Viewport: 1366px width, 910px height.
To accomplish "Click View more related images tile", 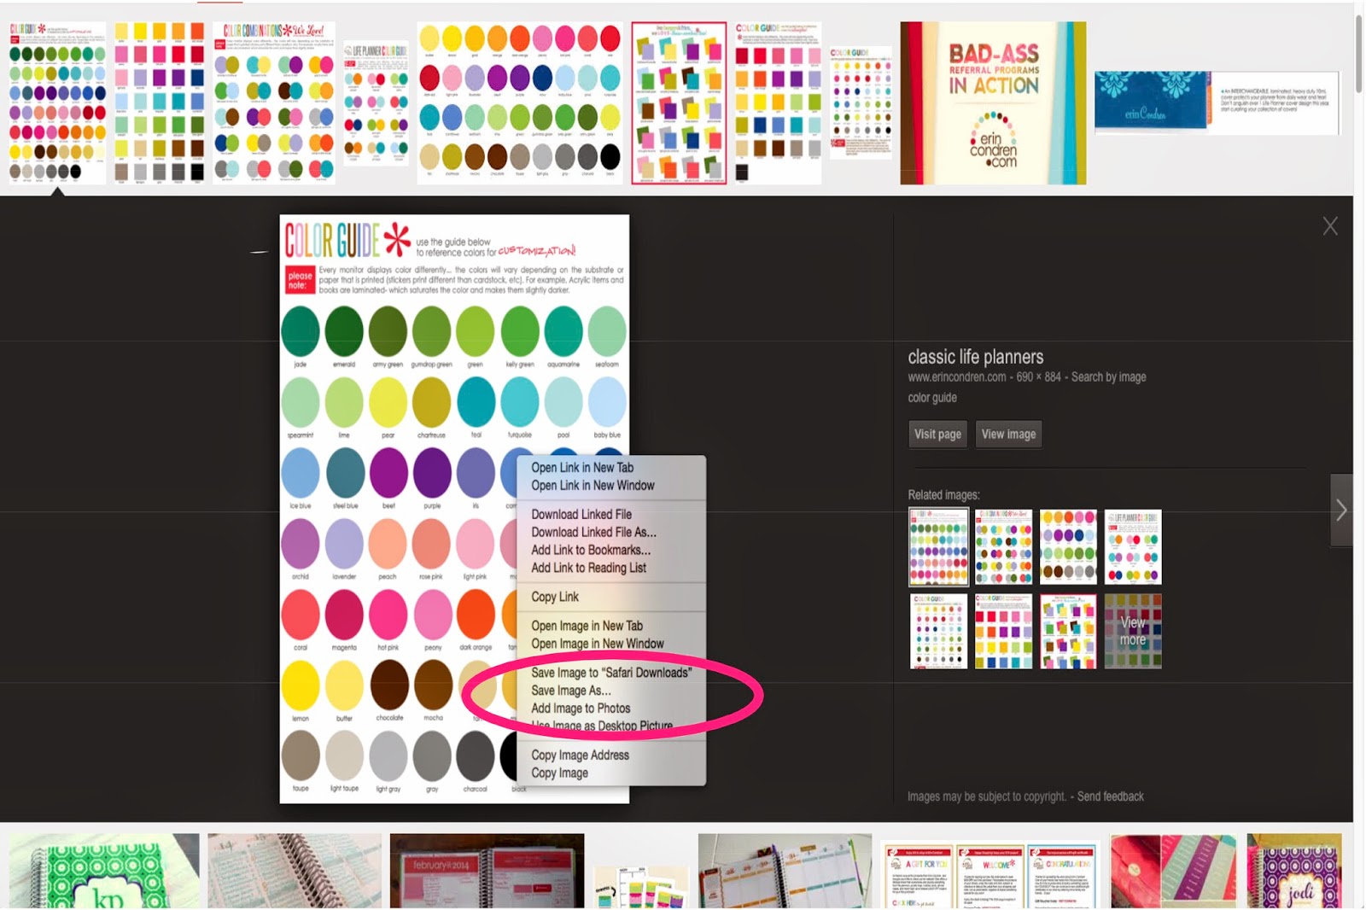I will point(1133,631).
